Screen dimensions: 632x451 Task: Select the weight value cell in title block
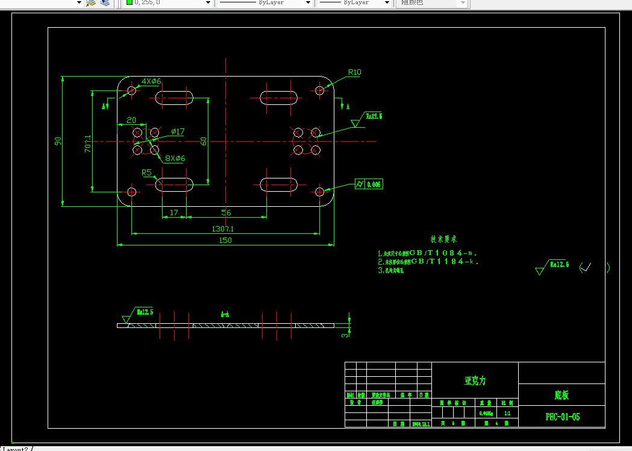(x=486, y=414)
